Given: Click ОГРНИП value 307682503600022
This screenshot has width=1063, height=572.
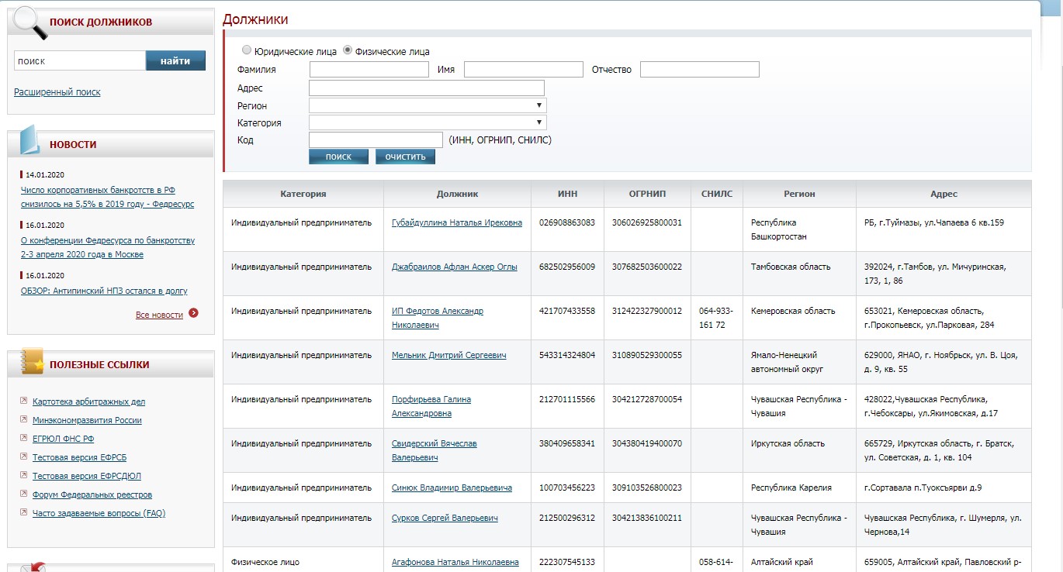Looking at the screenshot, I should [x=647, y=267].
